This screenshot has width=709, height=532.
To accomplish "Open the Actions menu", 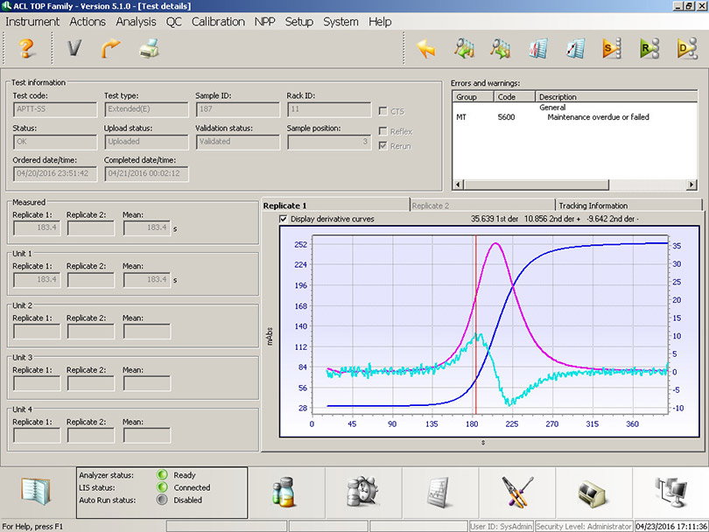I will pyautogui.click(x=88, y=22).
